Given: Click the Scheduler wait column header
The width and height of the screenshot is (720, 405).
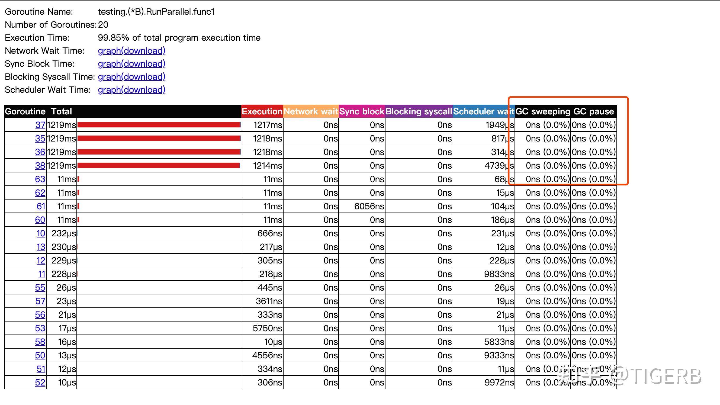Looking at the screenshot, I should tap(484, 111).
